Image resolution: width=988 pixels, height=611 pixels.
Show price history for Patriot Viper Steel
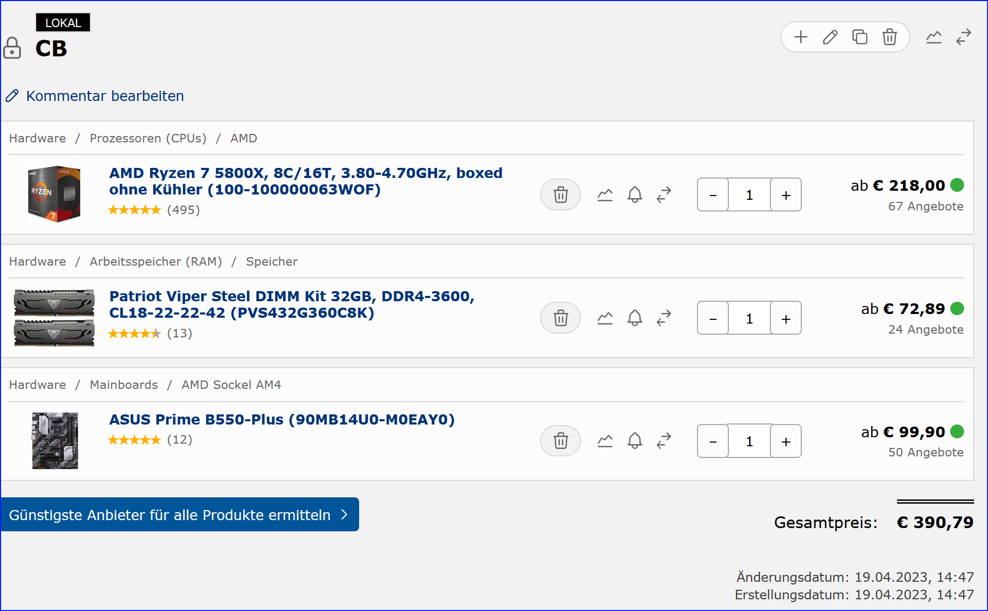[605, 318]
